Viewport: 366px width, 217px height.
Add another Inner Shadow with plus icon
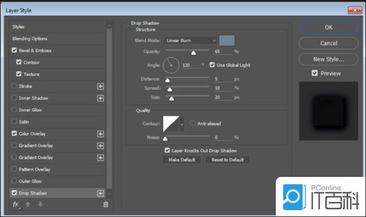click(101, 98)
